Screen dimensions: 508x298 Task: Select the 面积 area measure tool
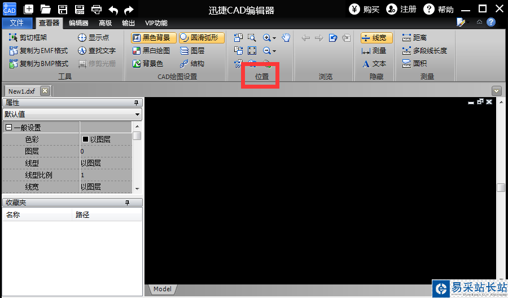tap(415, 63)
